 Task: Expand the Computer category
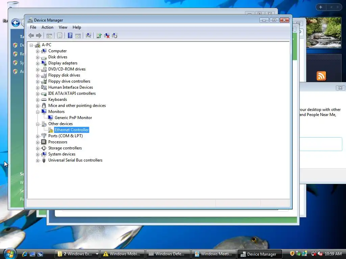[x=38, y=51]
